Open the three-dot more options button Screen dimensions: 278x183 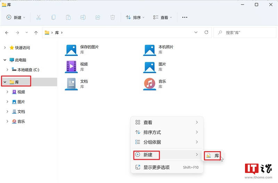pos(185,17)
